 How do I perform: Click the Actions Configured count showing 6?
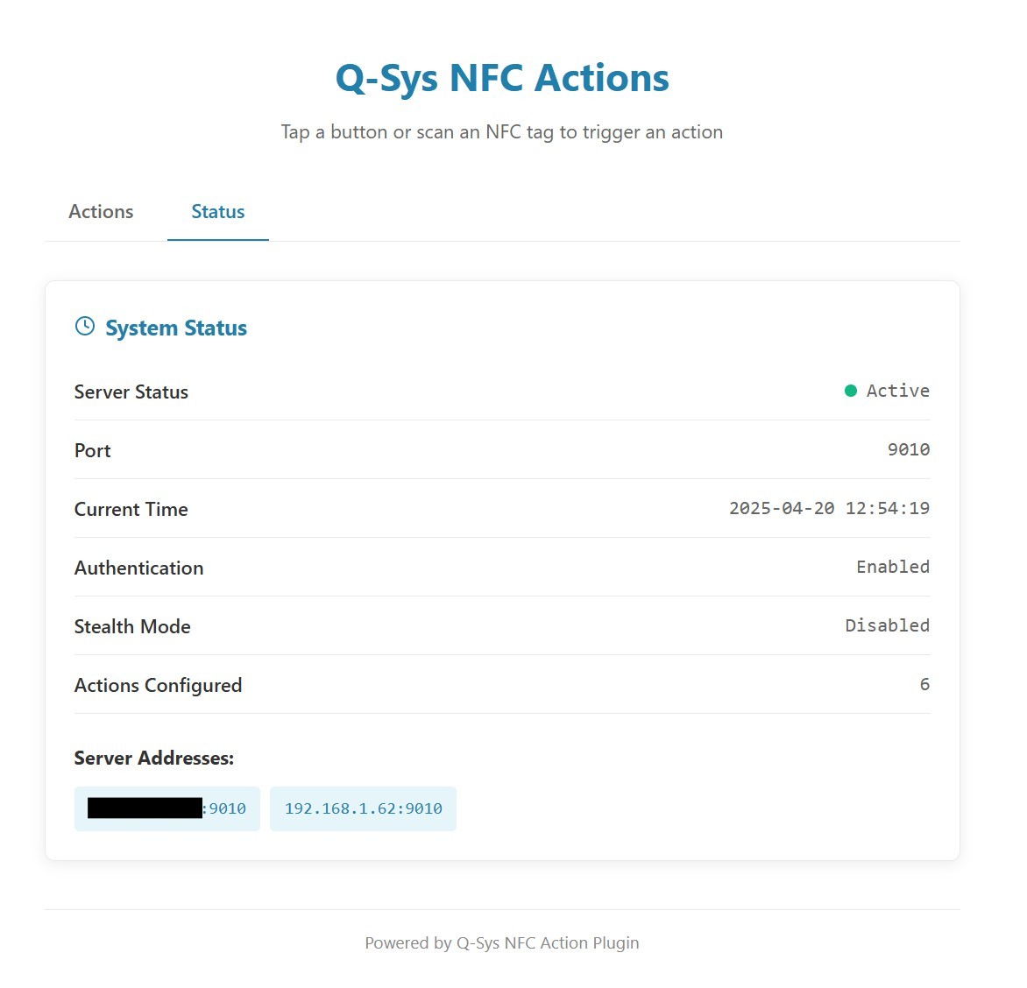924,684
